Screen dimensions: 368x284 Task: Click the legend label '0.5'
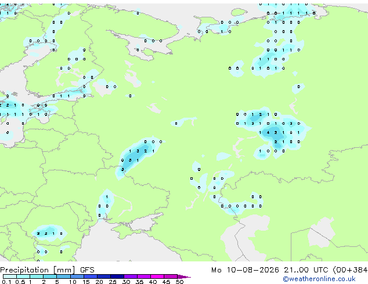point(20,282)
